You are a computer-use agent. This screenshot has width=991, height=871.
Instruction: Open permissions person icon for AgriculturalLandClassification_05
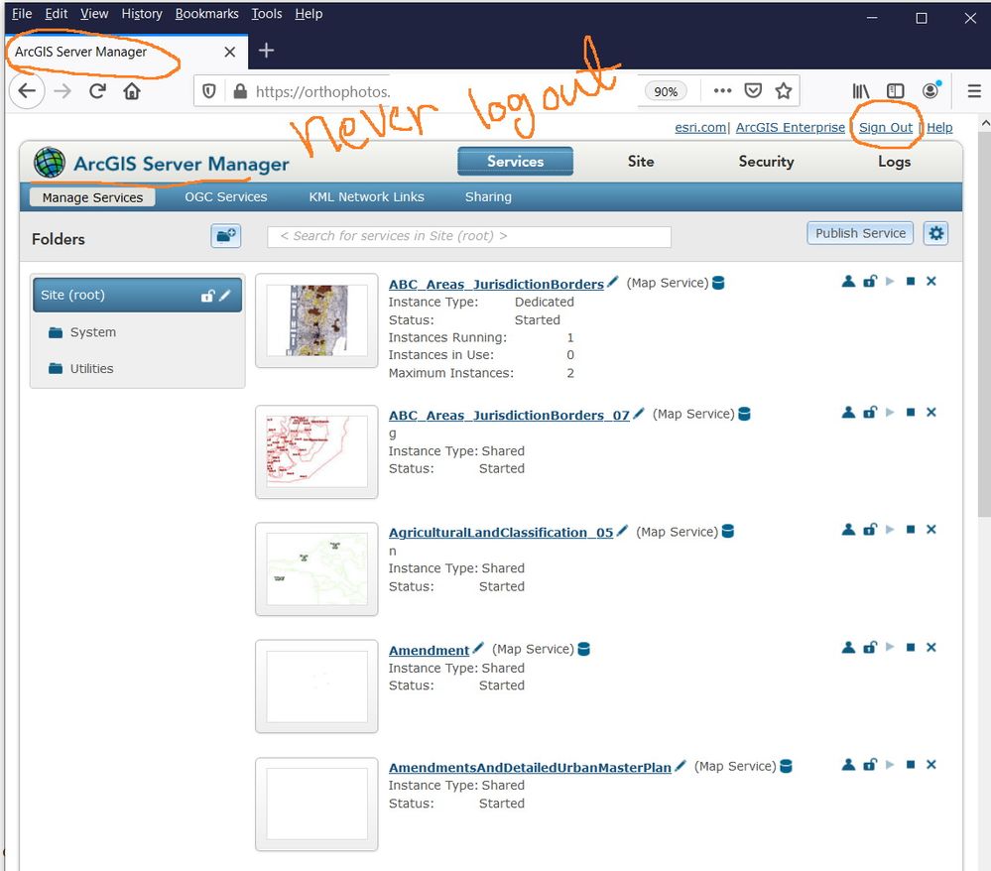(848, 529)
